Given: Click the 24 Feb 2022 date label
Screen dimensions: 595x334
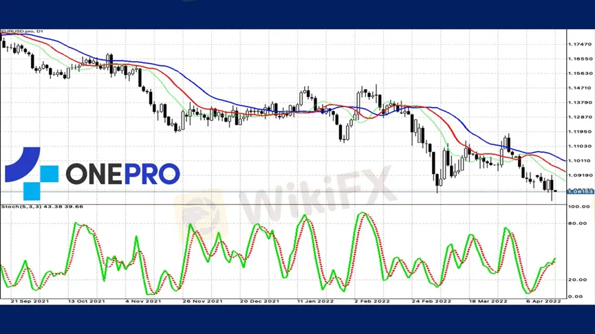Looking at the screenshot, I should coord(431,302).
